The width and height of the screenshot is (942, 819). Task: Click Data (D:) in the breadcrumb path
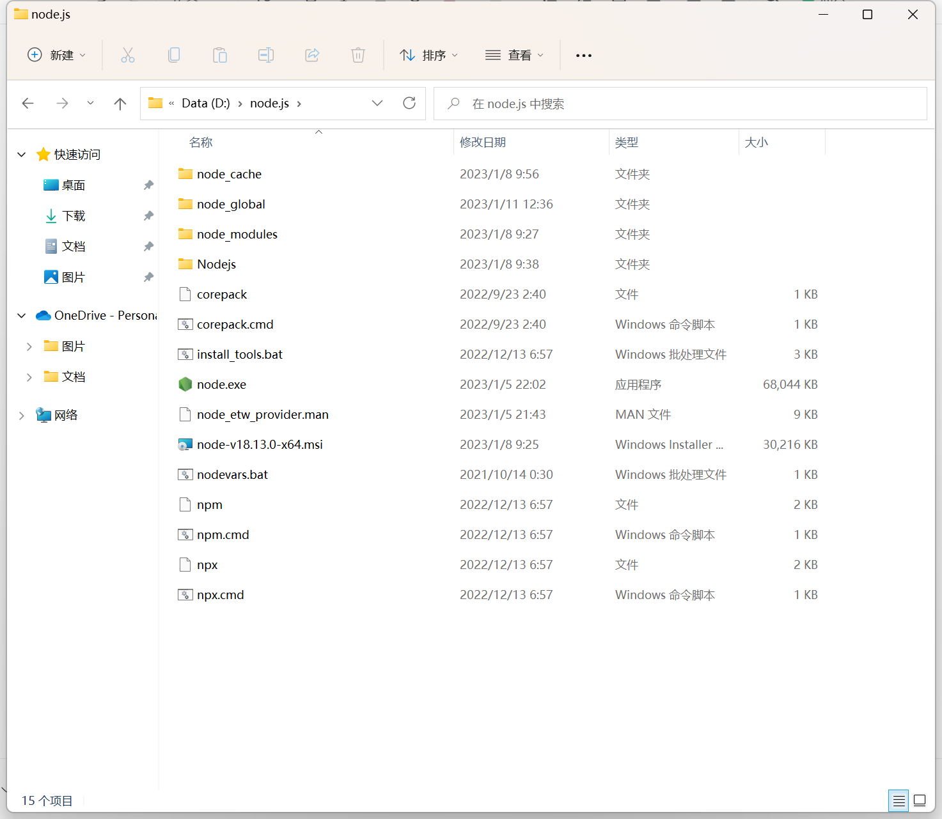point(205,104)
